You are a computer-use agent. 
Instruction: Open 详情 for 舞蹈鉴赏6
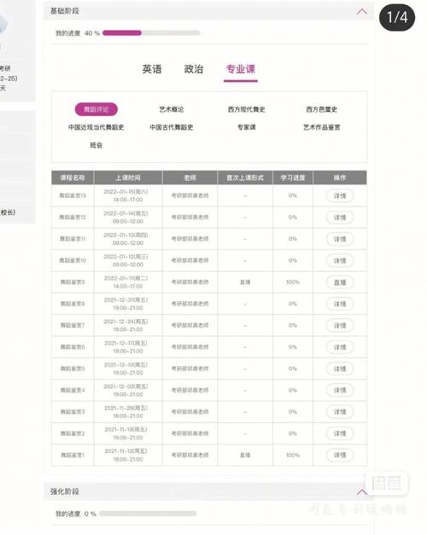click(340, 347)
